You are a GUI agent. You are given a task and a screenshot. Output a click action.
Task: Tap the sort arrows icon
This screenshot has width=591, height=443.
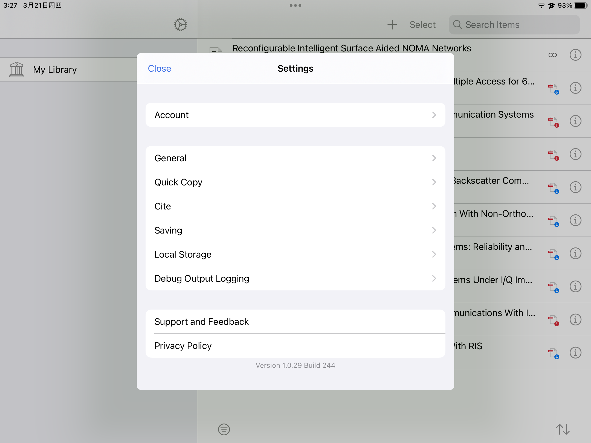(x=563, y=429)
